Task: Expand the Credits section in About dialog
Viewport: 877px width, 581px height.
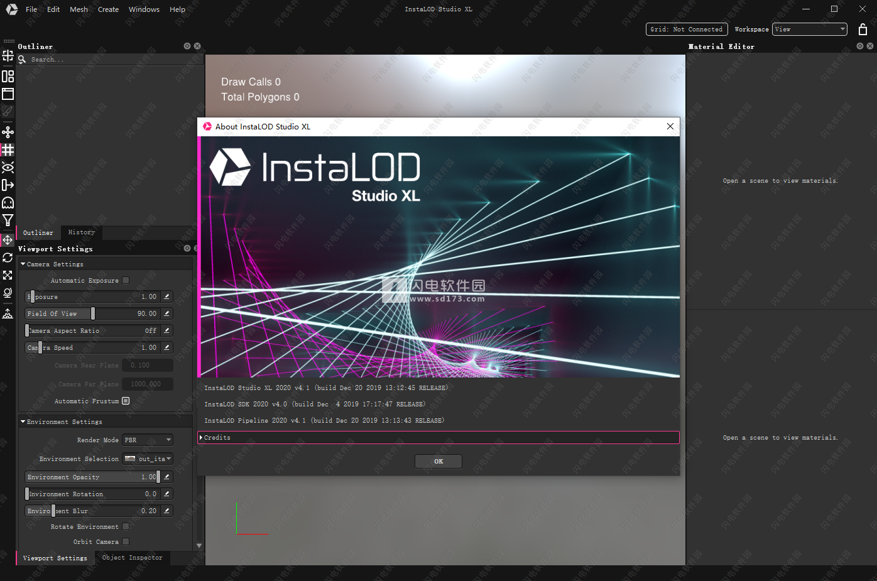Action: tap(438, 437)
